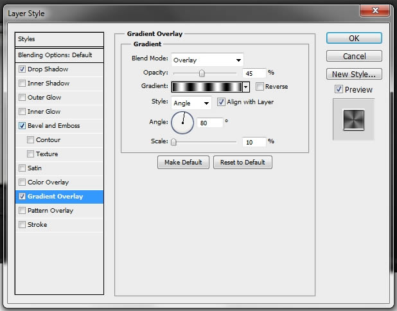Open the gradient picker arrow
Image resolution: width=397 pixels, height=311 pixels.
(x=246, y=87)
